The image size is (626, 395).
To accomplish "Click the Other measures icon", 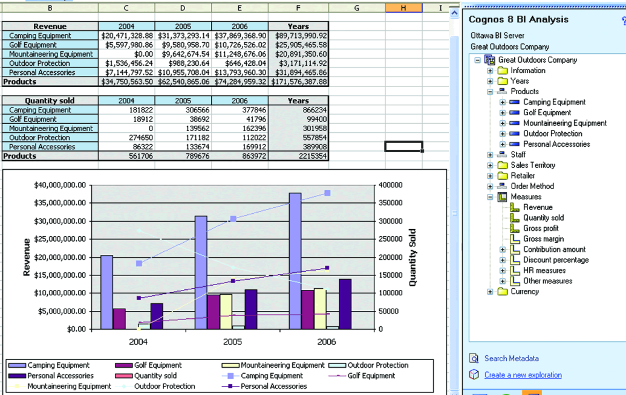I will click(515, 281).
